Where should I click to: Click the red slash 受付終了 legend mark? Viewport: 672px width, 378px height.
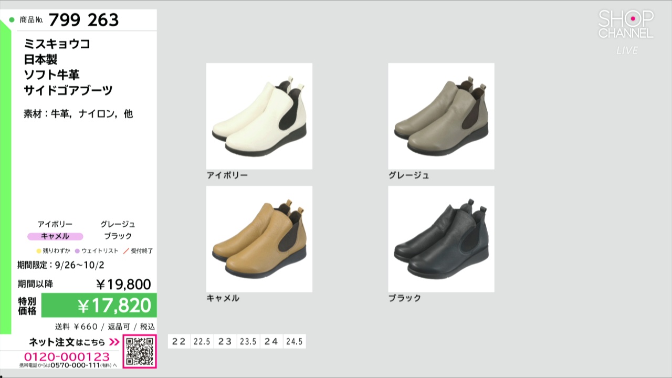pos(126,251)
